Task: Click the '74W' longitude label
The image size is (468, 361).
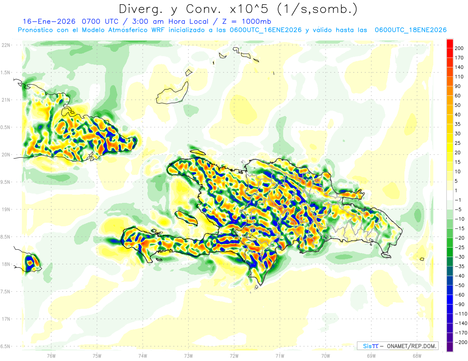Action: pyautogui.click(x=142, y=356)
